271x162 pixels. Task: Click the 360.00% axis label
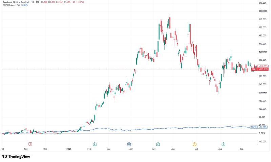click(x=263, y=60)
